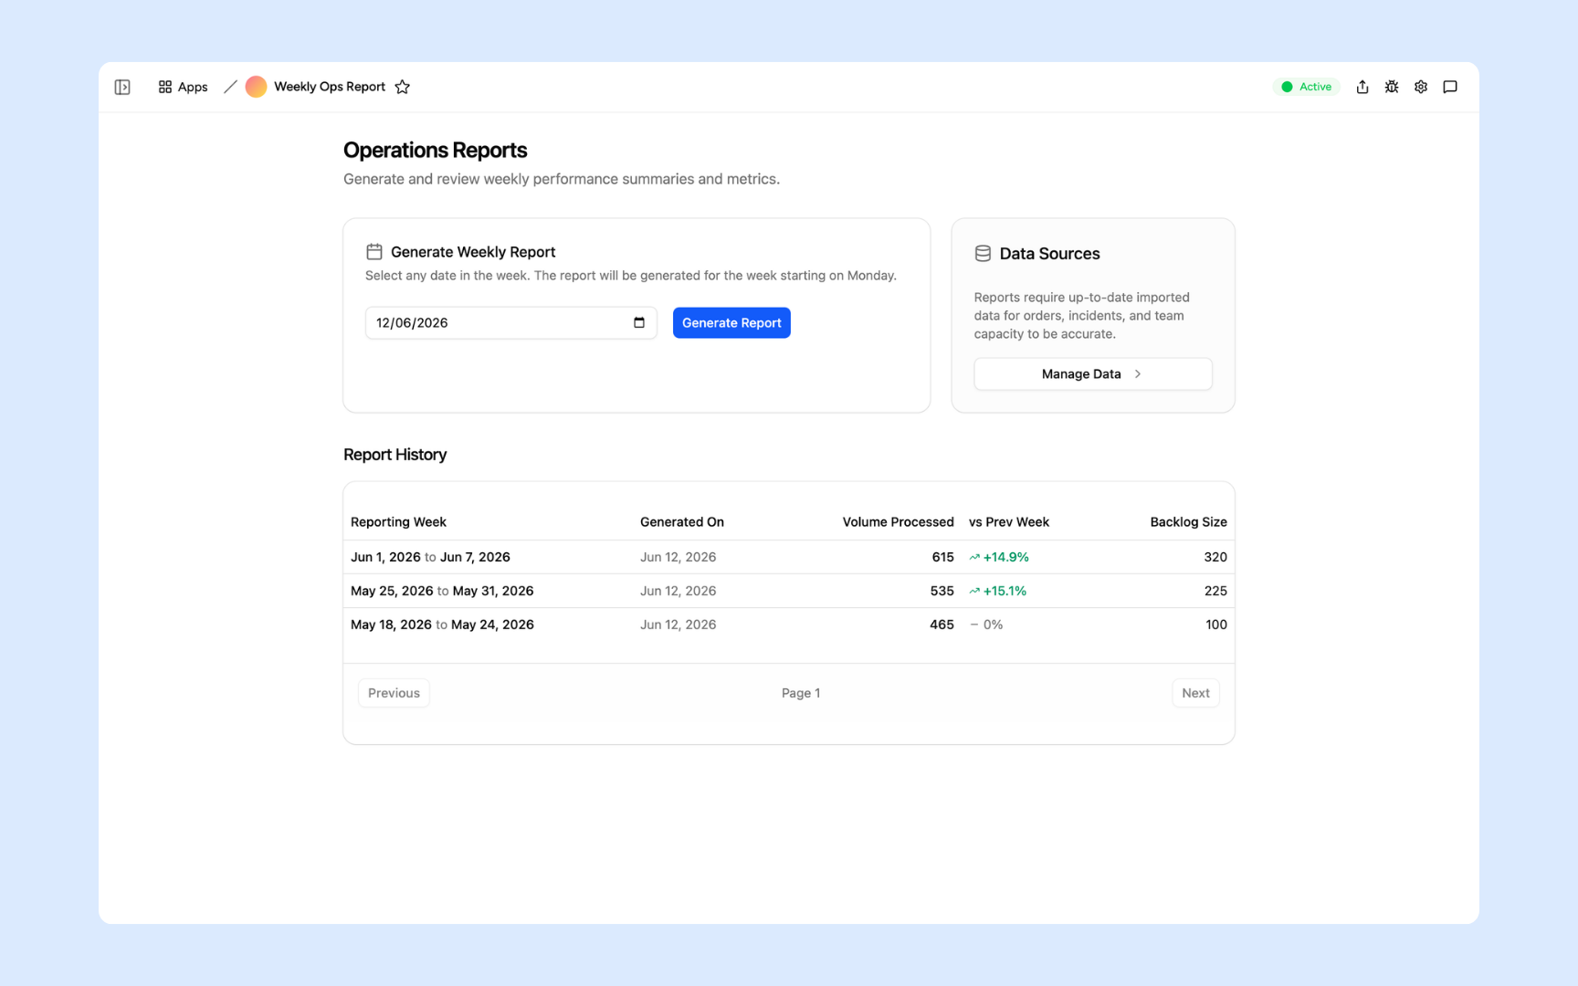Click the Reporting Week column header
The image size is (1578, 986).
(x=398, y=522)
